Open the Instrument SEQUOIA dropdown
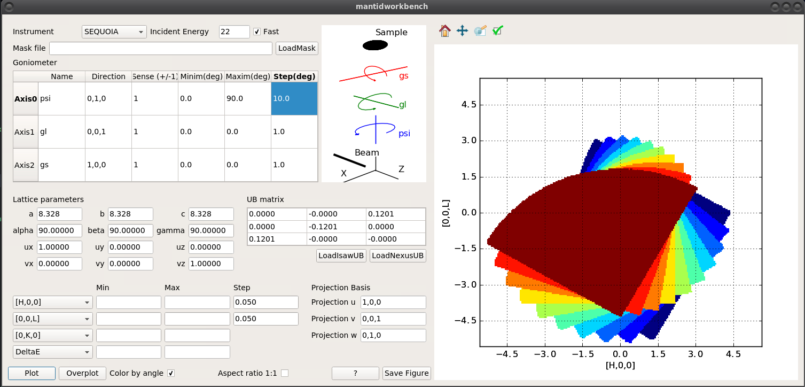 pyautogui.click(x=114, y=32)
